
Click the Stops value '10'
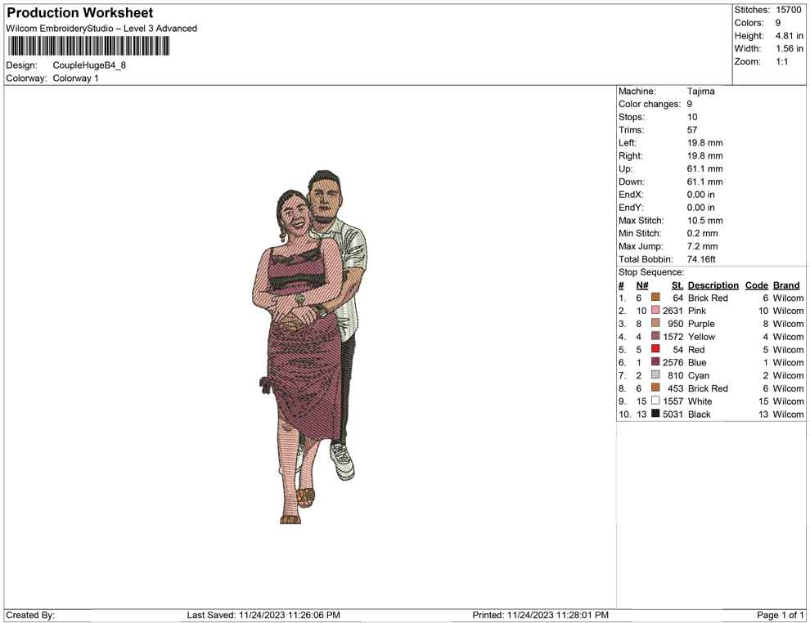[692, 117]
